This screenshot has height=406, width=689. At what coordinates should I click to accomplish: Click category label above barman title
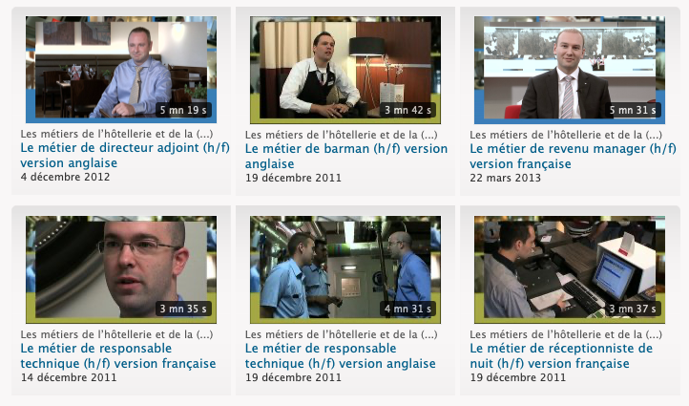click(x=341, y=135)
